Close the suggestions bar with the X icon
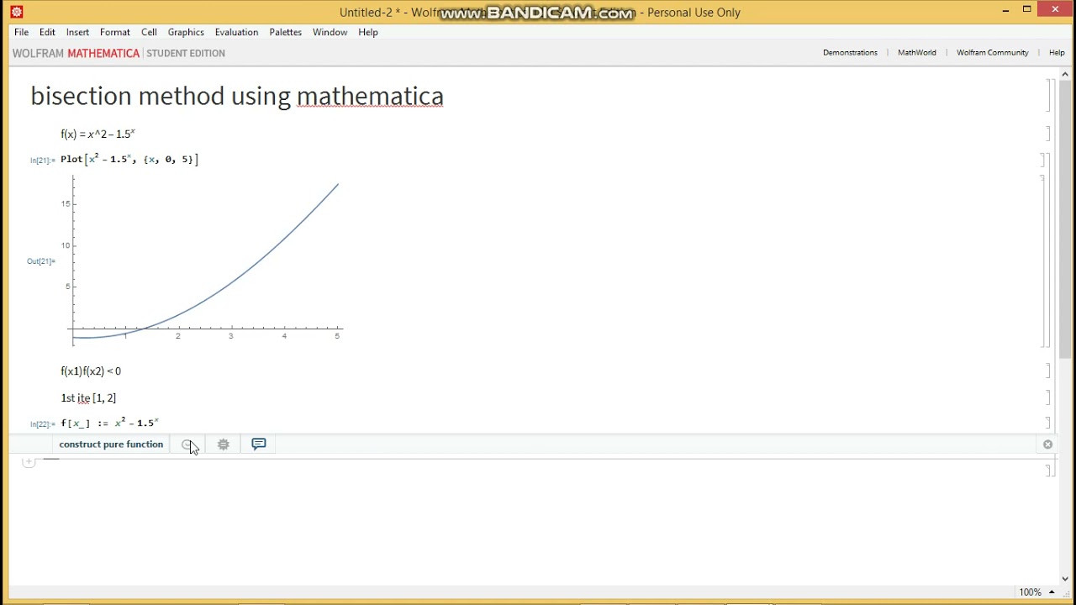The height and width of the screenshot is (605, 1076). pos(1047,445)
